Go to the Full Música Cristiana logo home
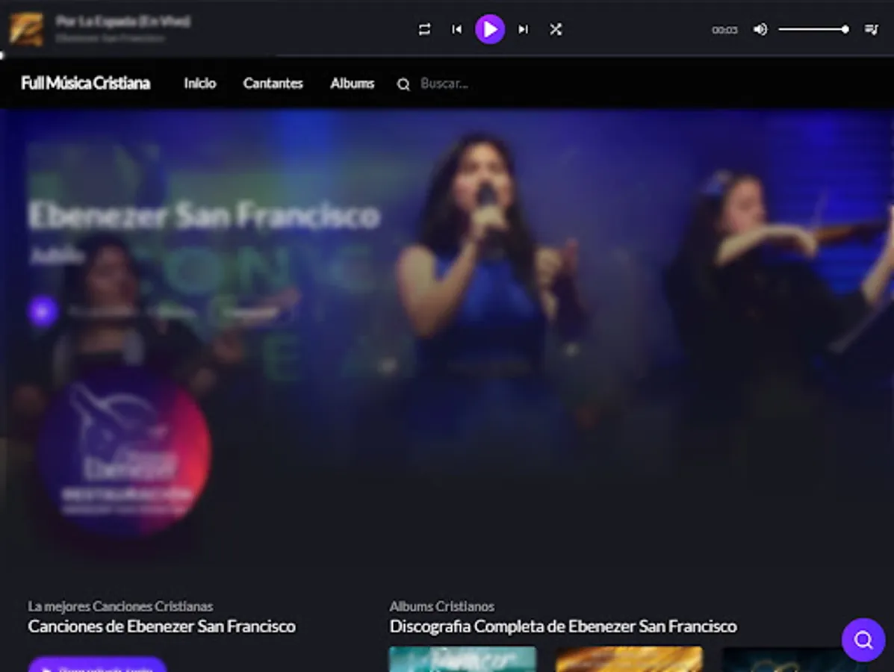The image size is (894, 672). (86, 83)
